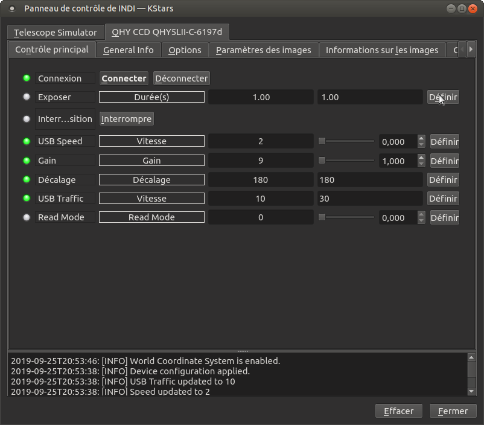
Task: Click the Décalage green status light
Action: 27,179
